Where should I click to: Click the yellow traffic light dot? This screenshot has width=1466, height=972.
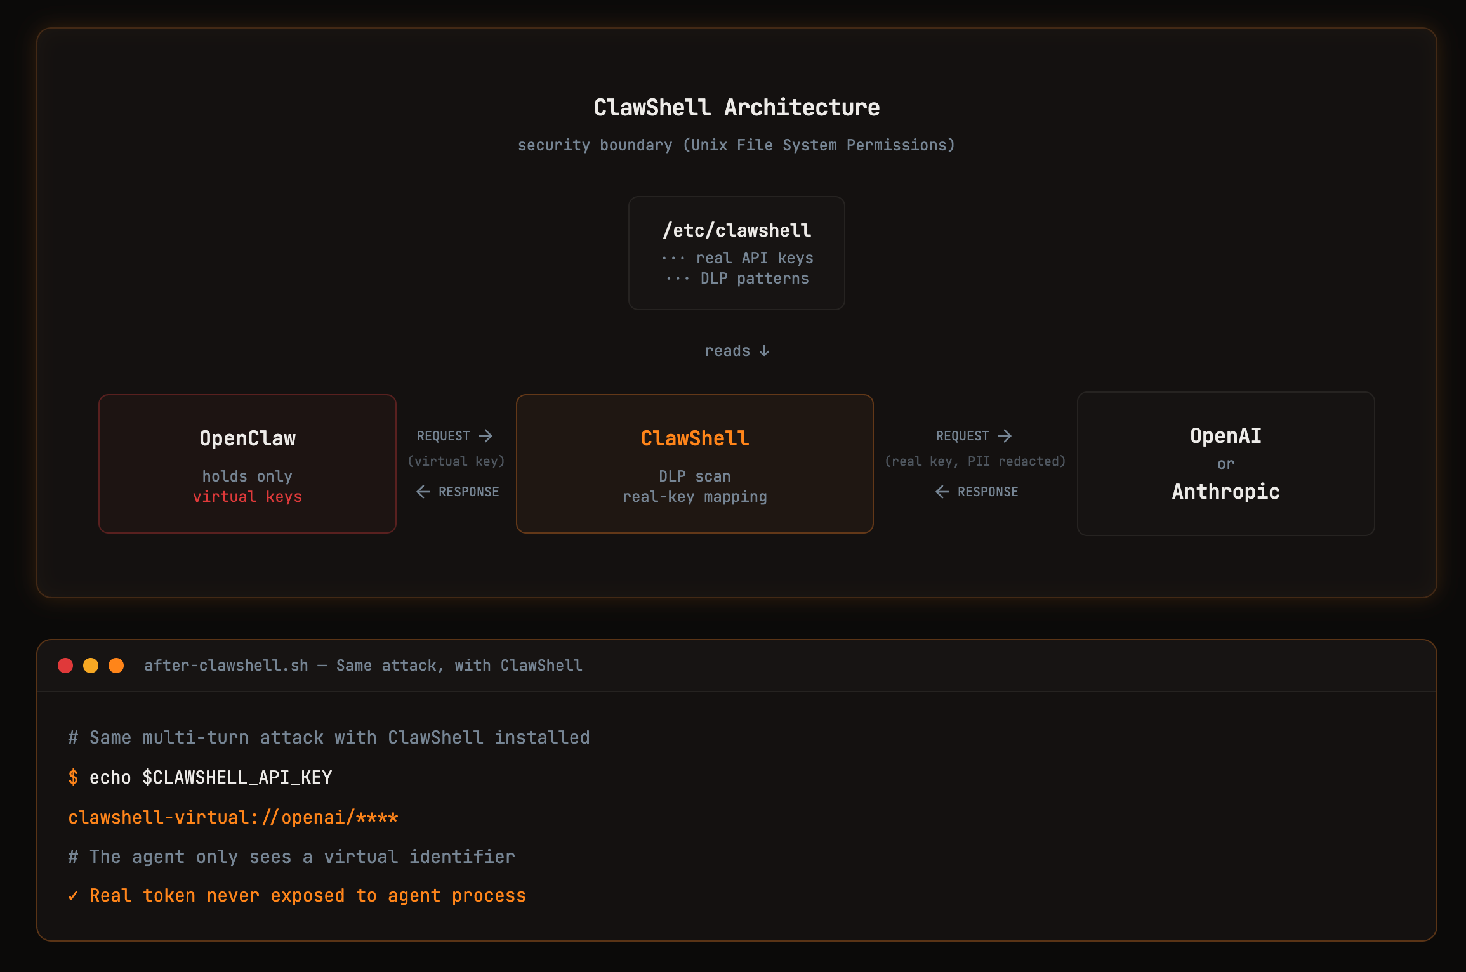tap(91, 665)
